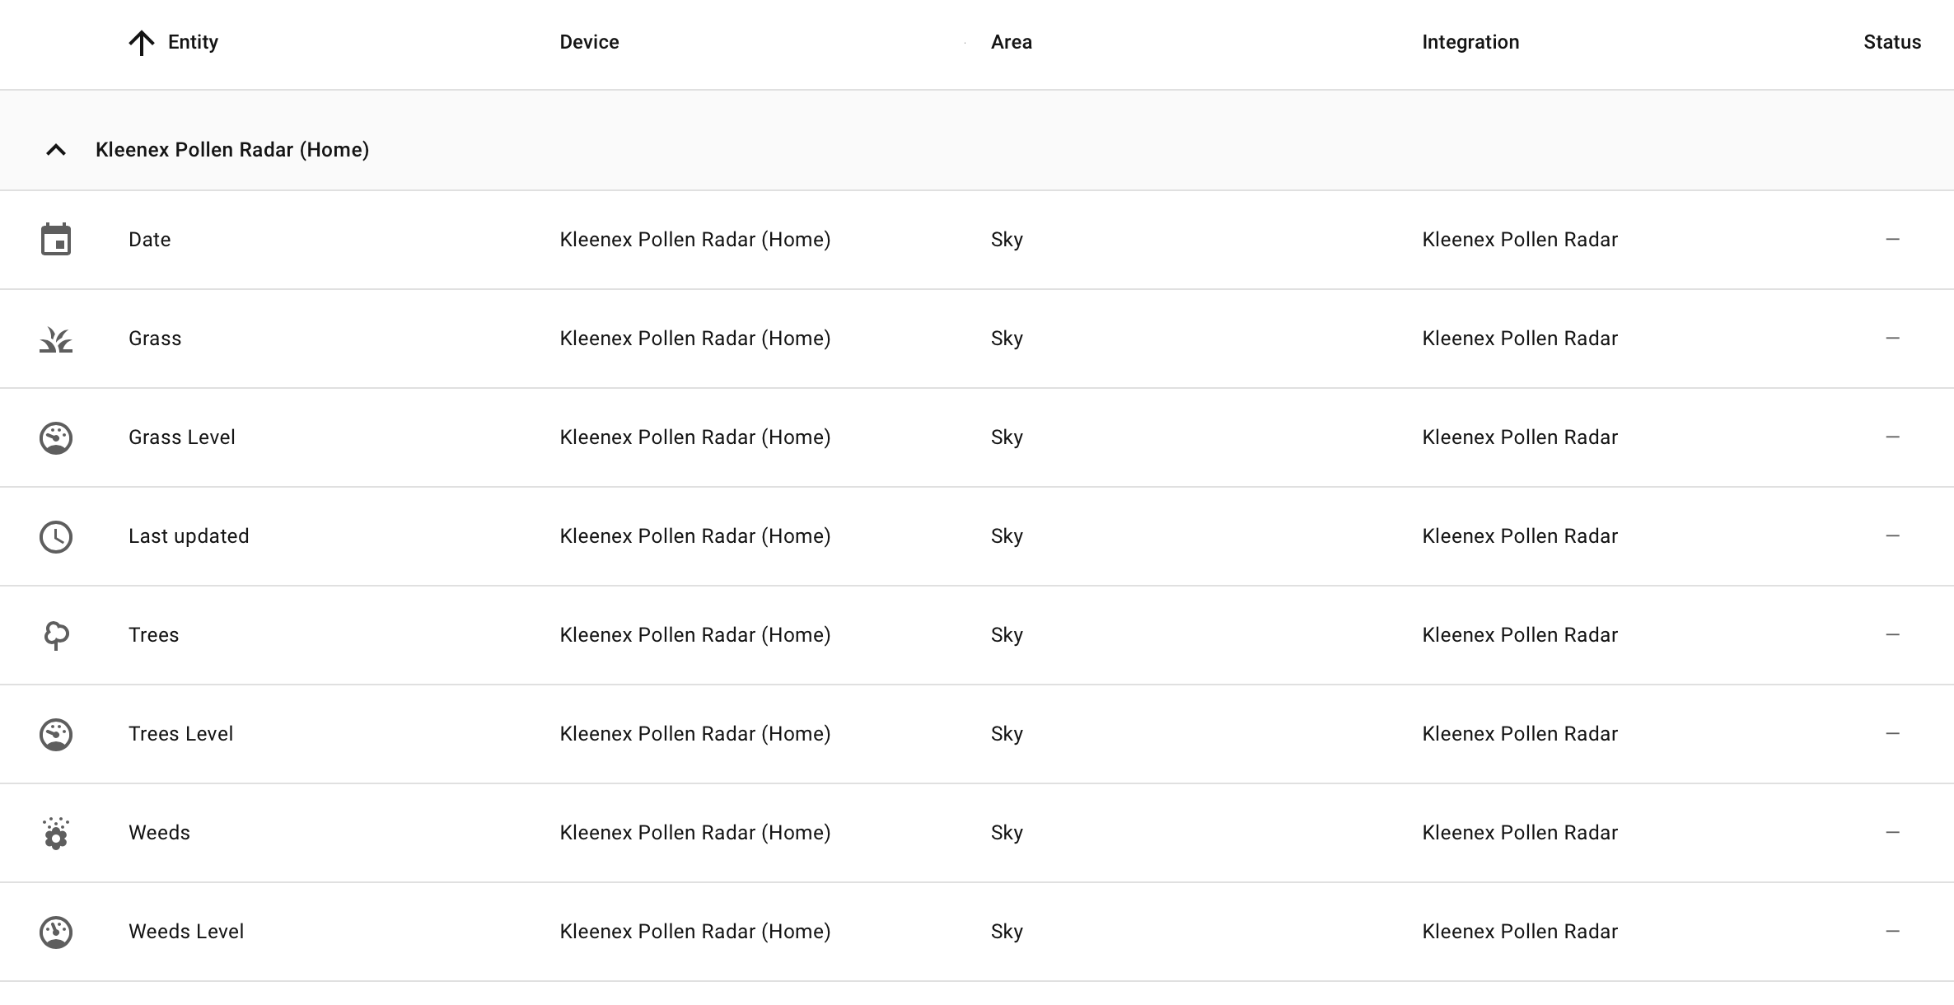The height and width of the screenshot is (1005, 1954).
Task: Click the integration name in the Trees row
Action: click(x=1520, y=635)
